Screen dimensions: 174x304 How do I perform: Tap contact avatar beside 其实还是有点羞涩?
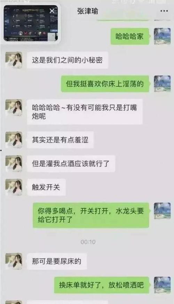tap(14, 140)
